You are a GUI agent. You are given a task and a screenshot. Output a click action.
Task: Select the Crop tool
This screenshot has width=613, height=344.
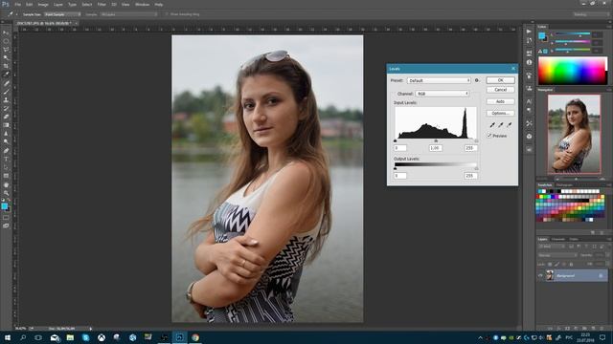point(6,66)
